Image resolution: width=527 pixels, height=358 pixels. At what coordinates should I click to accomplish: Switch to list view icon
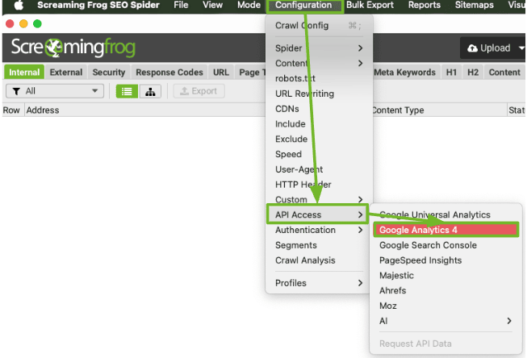tap(127, 91)
